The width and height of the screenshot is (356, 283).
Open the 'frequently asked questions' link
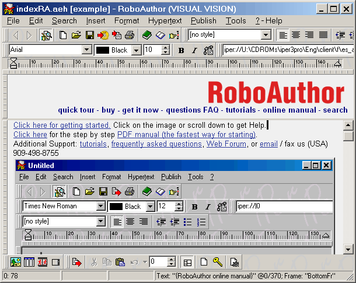coord(156,144)
